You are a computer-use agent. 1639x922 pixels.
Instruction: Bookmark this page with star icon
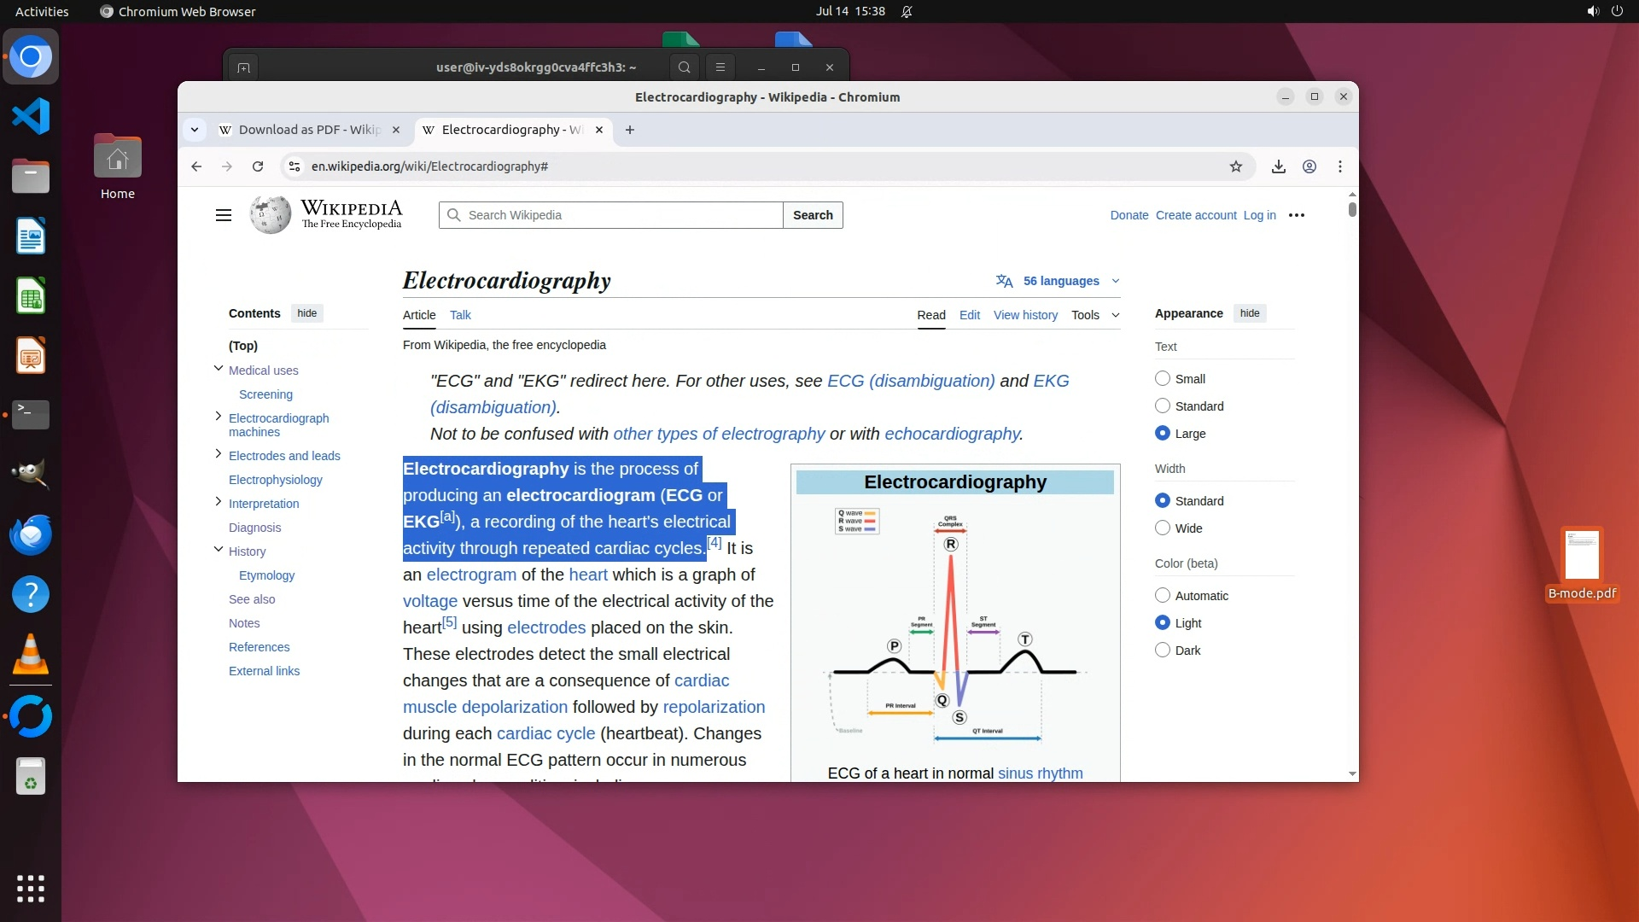tap(1235, 166)
